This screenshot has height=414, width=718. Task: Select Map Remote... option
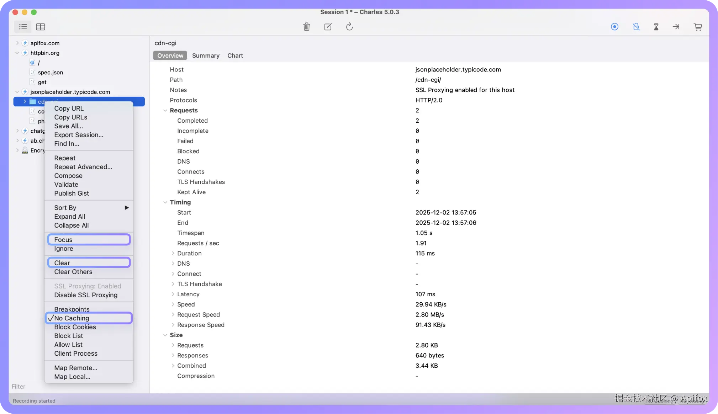[x=76, y=368]
